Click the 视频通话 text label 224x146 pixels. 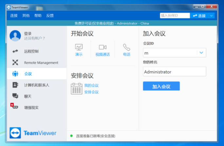[x=103, y=54]
